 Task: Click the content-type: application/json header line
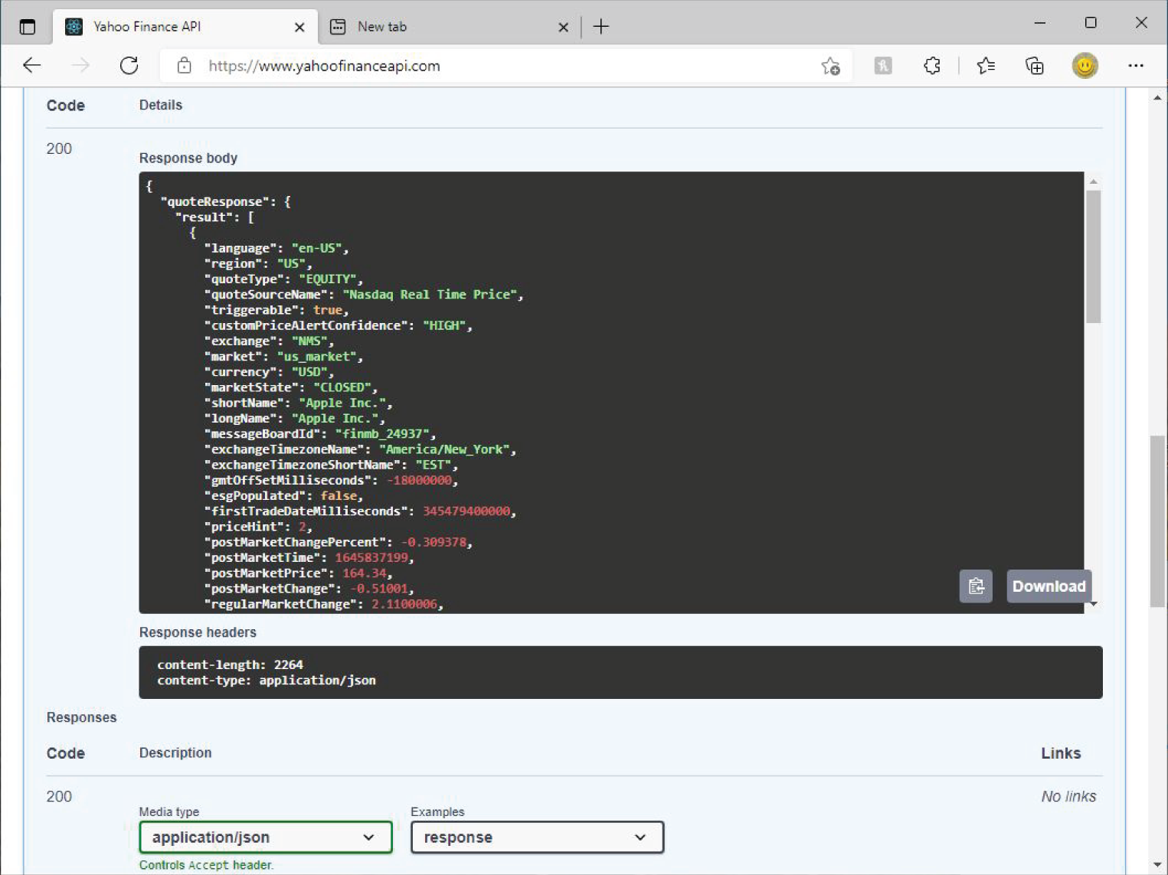[x=267, y=681]
